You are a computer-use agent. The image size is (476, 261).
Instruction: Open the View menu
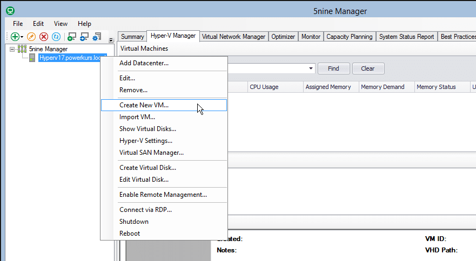tap(61, 24)
